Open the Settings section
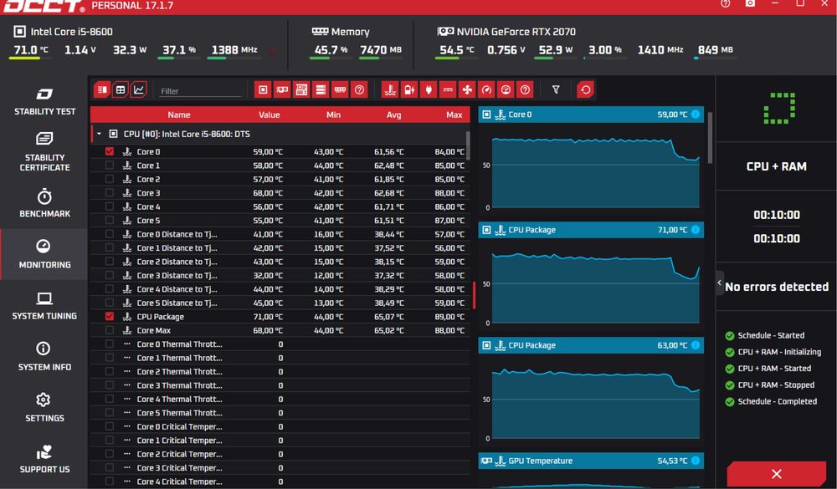 pos(44,407)
